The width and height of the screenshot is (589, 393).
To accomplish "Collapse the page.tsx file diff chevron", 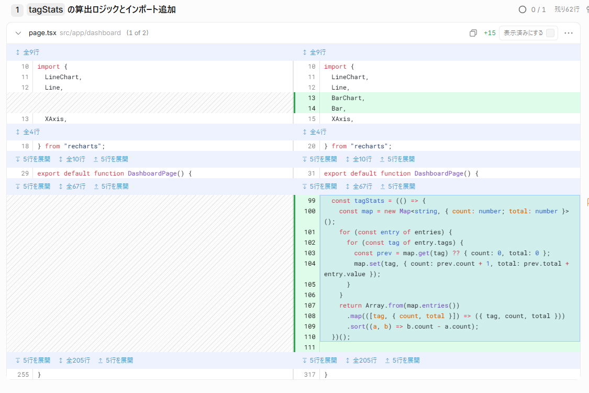I will pyautogui.click(x=18, y=33).
